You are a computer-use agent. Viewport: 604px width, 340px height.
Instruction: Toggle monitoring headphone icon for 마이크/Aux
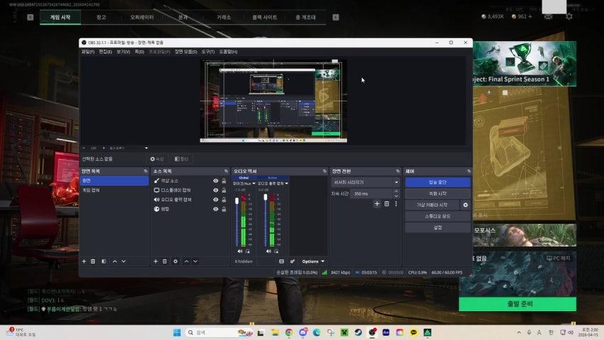[x=247, y=251]
